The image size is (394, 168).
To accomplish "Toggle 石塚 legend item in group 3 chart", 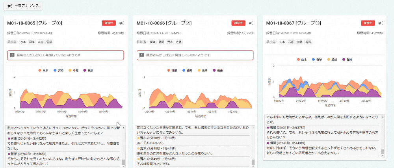I will point(318,60).
